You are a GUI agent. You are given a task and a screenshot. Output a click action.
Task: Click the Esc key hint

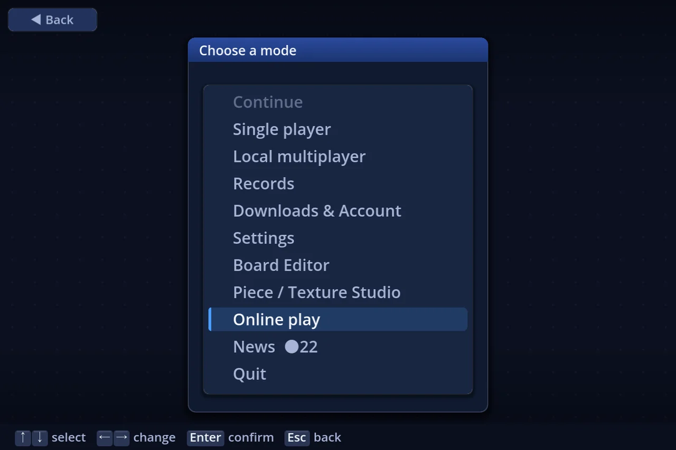[297, 437]
